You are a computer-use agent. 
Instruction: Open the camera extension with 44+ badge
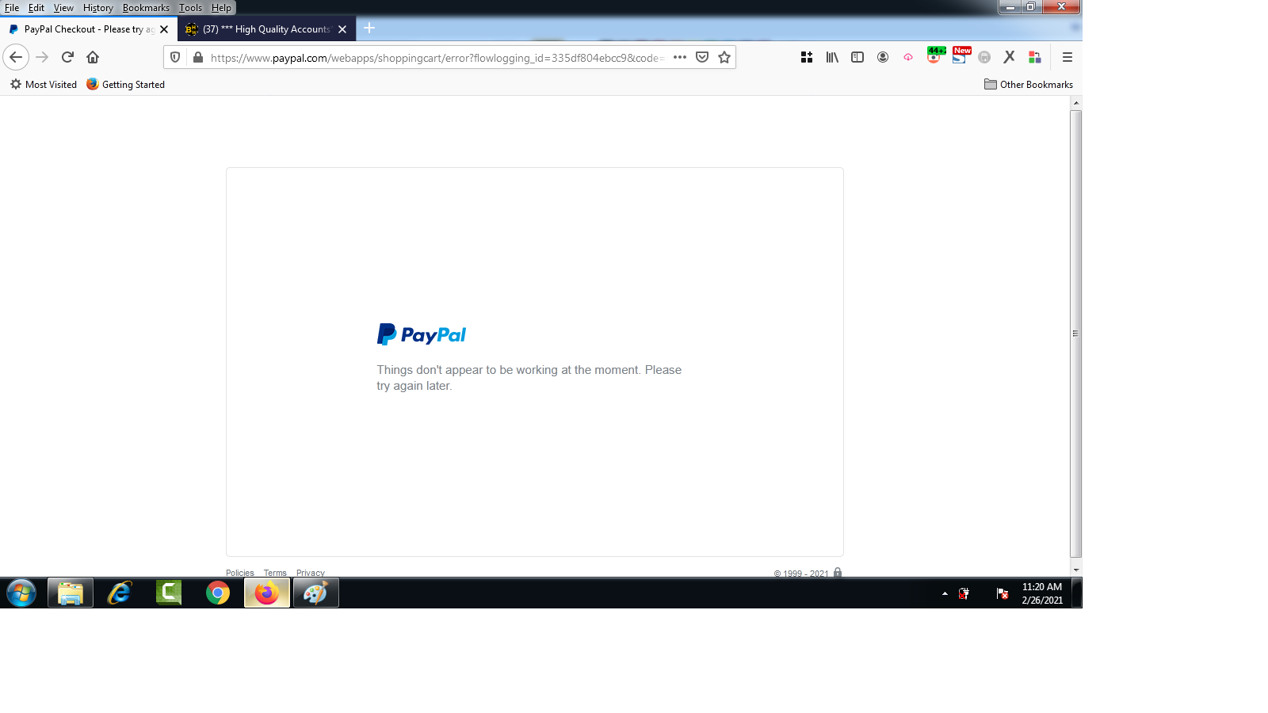point(934,55)
